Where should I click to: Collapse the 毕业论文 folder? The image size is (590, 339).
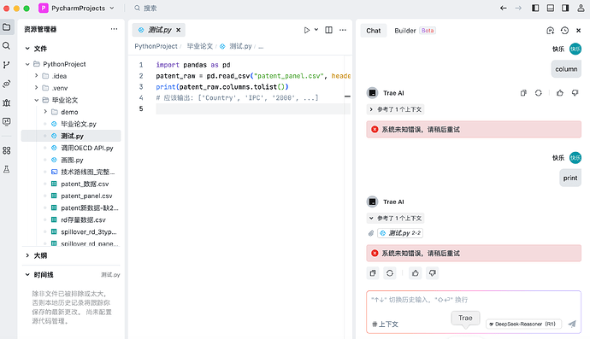(x=37, y=100)
